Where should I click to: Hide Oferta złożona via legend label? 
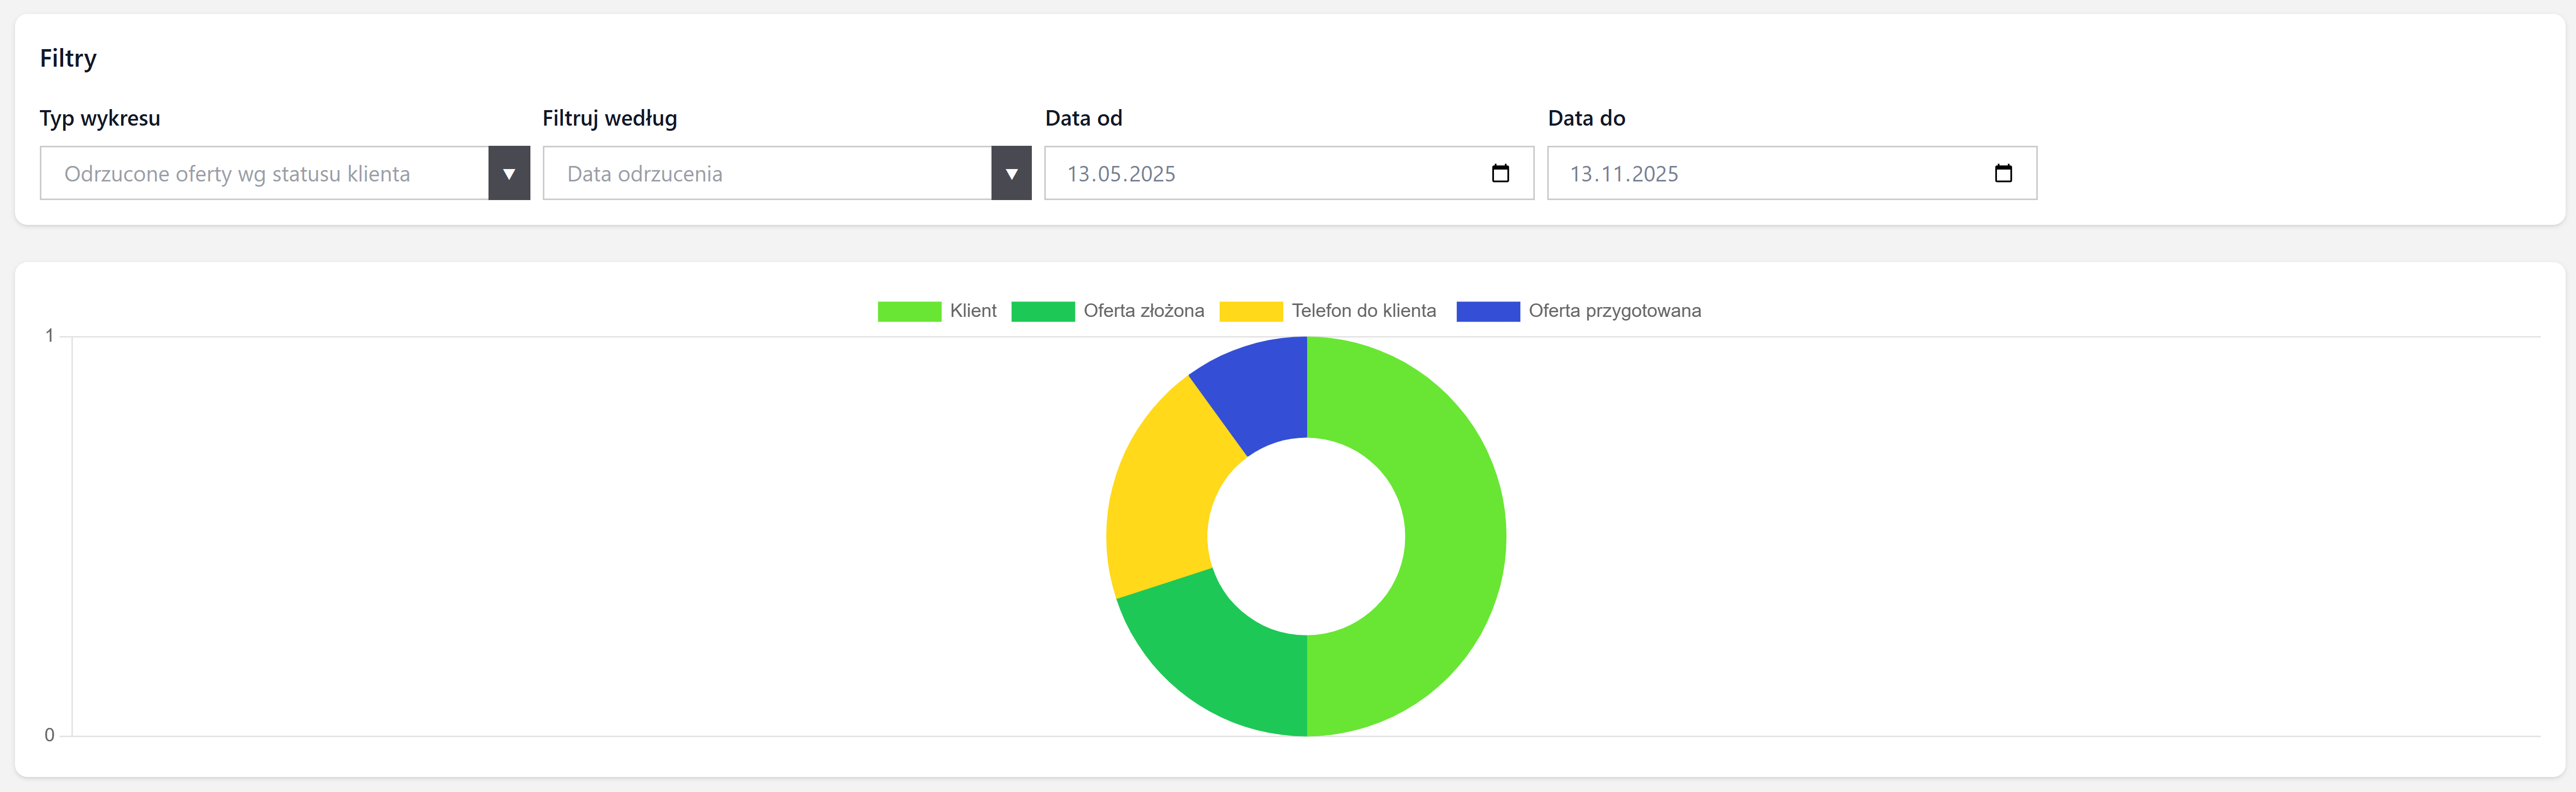1143,312
